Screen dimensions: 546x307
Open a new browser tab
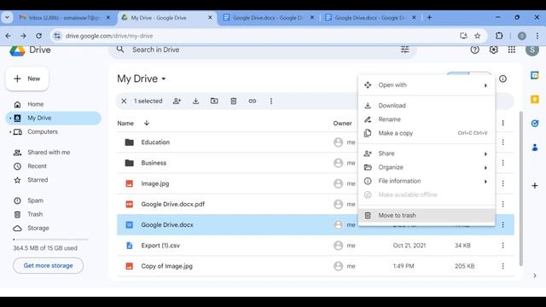coord(429,17)
